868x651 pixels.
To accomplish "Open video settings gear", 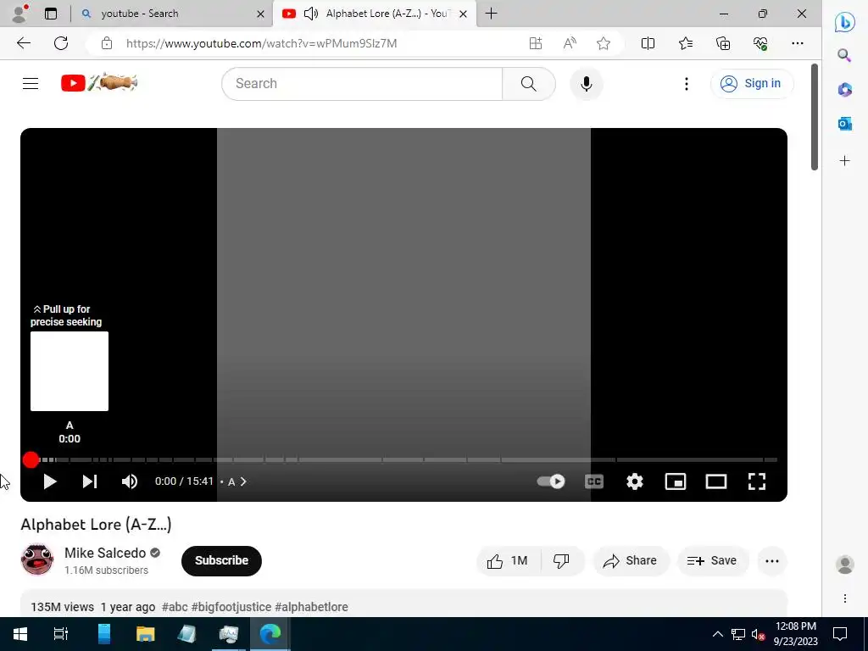I will click(634, 481).
